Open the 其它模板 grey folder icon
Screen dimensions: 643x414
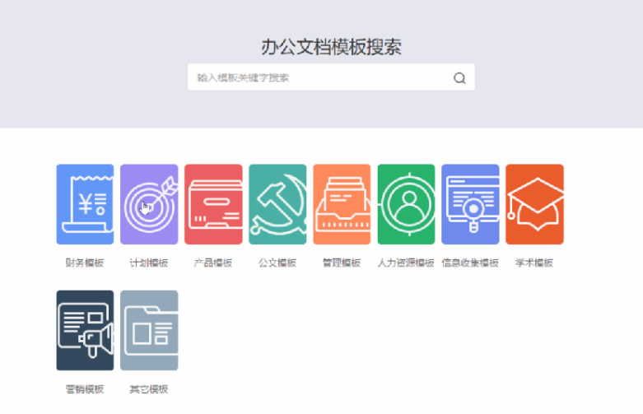click(149, 330)
